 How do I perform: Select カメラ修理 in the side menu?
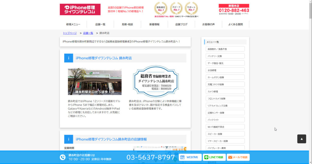point(225,91)
